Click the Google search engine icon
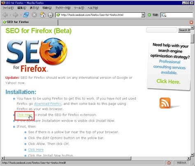This screenshot has height=166, width=195. [x=164, y=15]
